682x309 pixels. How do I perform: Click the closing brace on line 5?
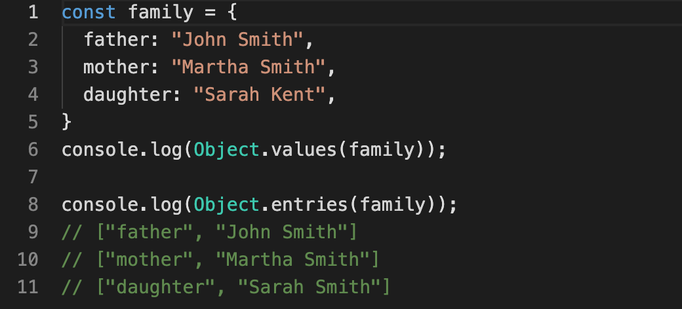coord(66,122)
